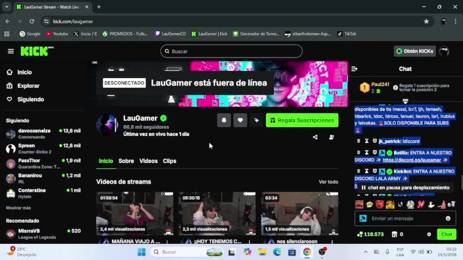The image size is (463, 260).
Task: Open the emoji picker in chat input
Action: [x=448, y=218]
